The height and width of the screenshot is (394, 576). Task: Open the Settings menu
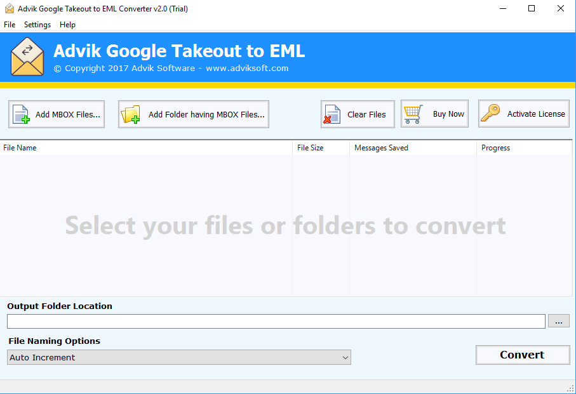pyautogui.click(x=37, y=25)
